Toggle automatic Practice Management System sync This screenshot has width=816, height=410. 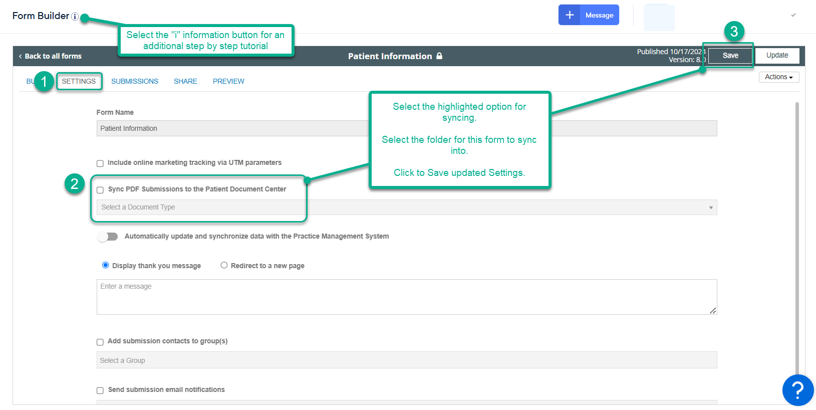(108, 237)
